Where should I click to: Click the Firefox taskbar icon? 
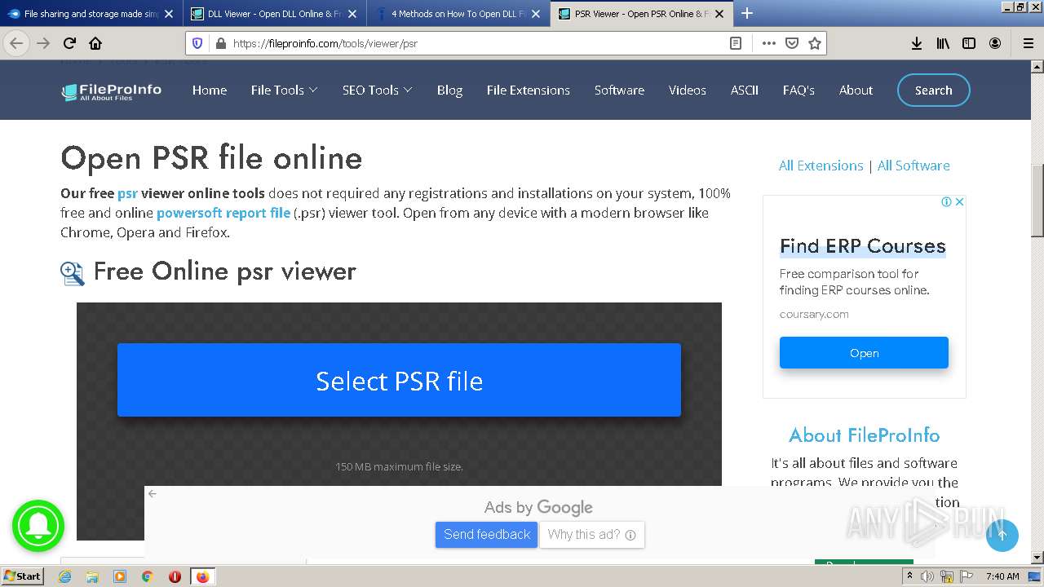(x=202, y=576)
